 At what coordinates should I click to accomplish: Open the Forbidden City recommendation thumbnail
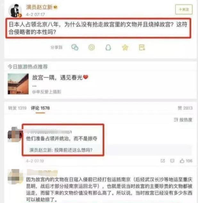pyautogui.click(x=18, y=84)
